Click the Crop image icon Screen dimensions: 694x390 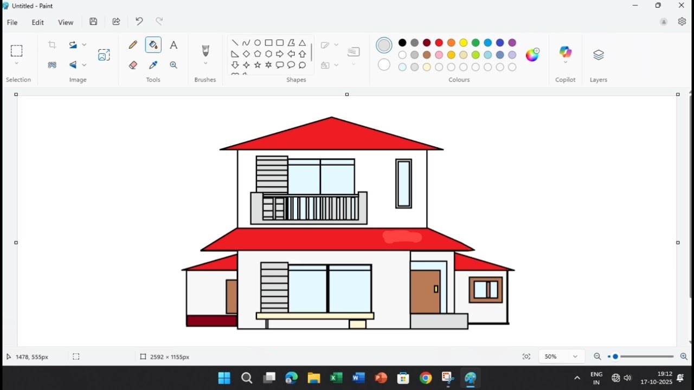click(52, 45)
